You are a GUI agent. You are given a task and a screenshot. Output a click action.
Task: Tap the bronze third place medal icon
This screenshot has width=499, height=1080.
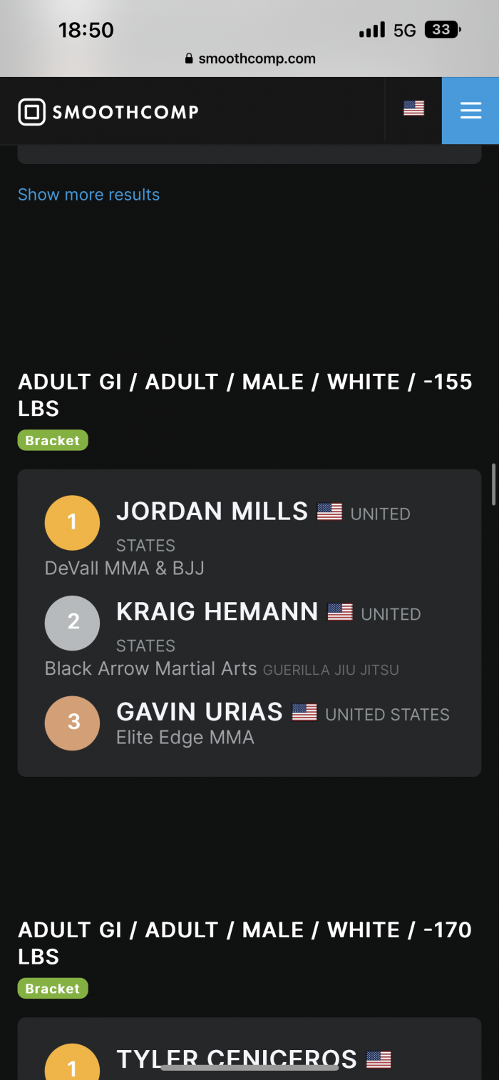coord(72,723)
